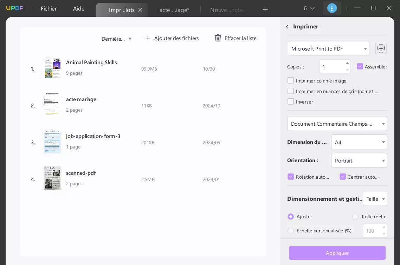The height and width of the screenshot is (265, 400).
Task: Open the A4 paper size dropdown
Action: [359, 142]
